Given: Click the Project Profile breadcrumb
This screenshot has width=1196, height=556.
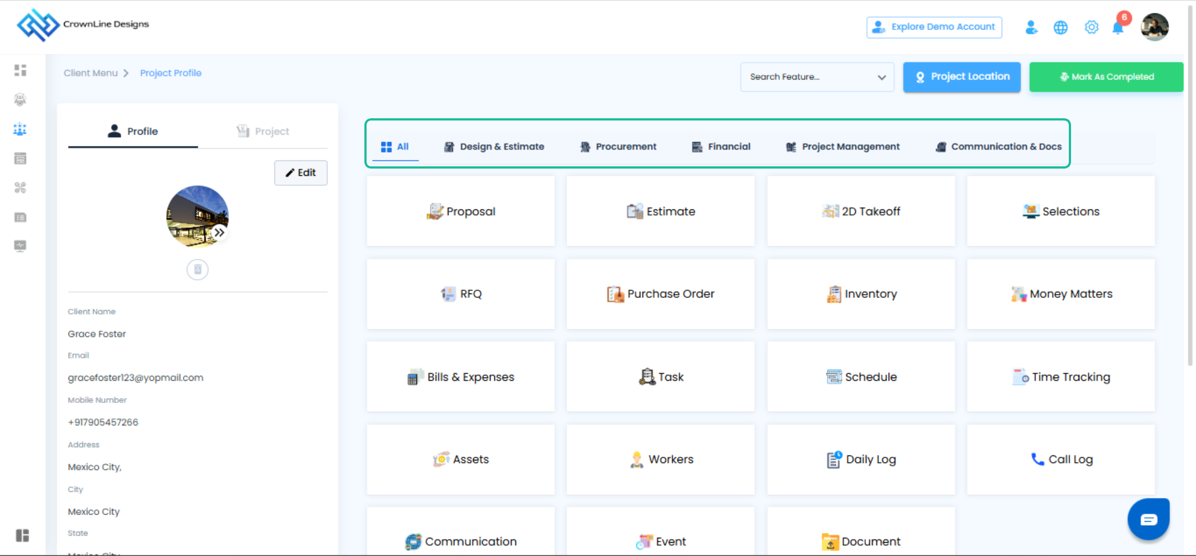Looking at the screenshot, I should 171,73.
